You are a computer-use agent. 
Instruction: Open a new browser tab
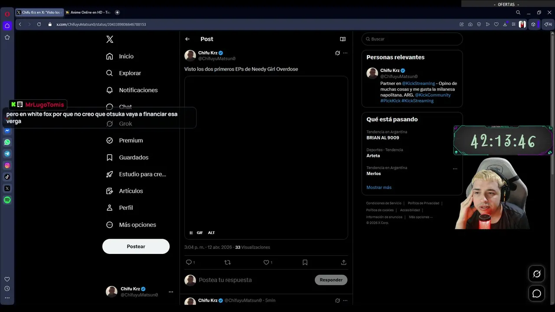(x=117, y=13)
